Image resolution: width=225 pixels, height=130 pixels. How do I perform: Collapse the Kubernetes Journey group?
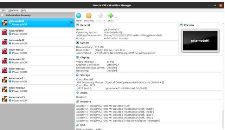pos(2,15)
